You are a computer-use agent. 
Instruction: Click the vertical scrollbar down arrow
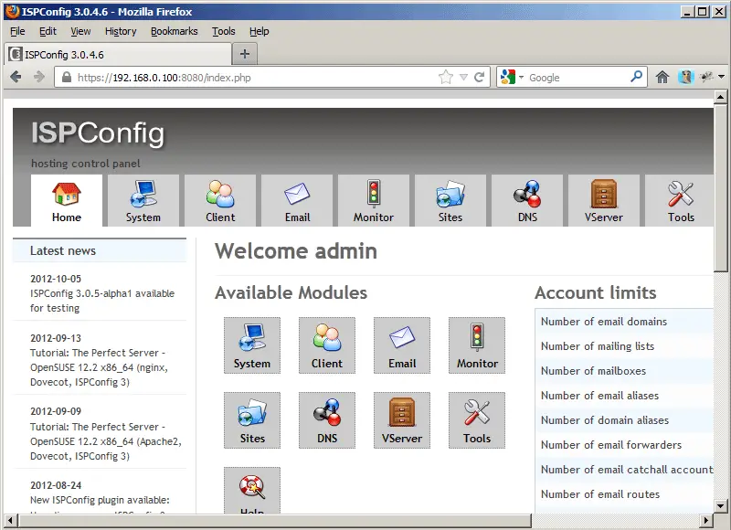[x=720, y=505]
